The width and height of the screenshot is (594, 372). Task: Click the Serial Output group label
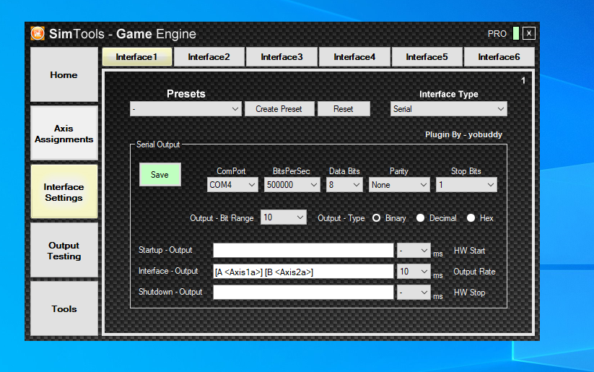(158, 144)
